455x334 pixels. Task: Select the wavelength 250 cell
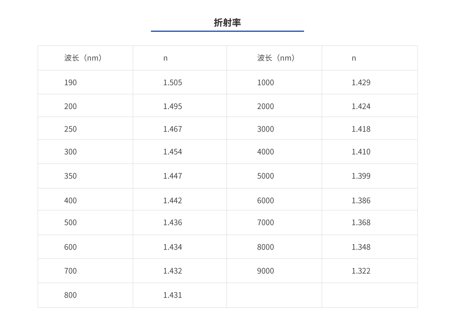click(71, 129)
